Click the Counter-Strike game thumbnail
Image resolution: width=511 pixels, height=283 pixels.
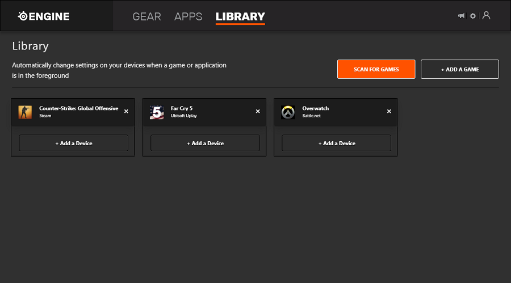25,112
